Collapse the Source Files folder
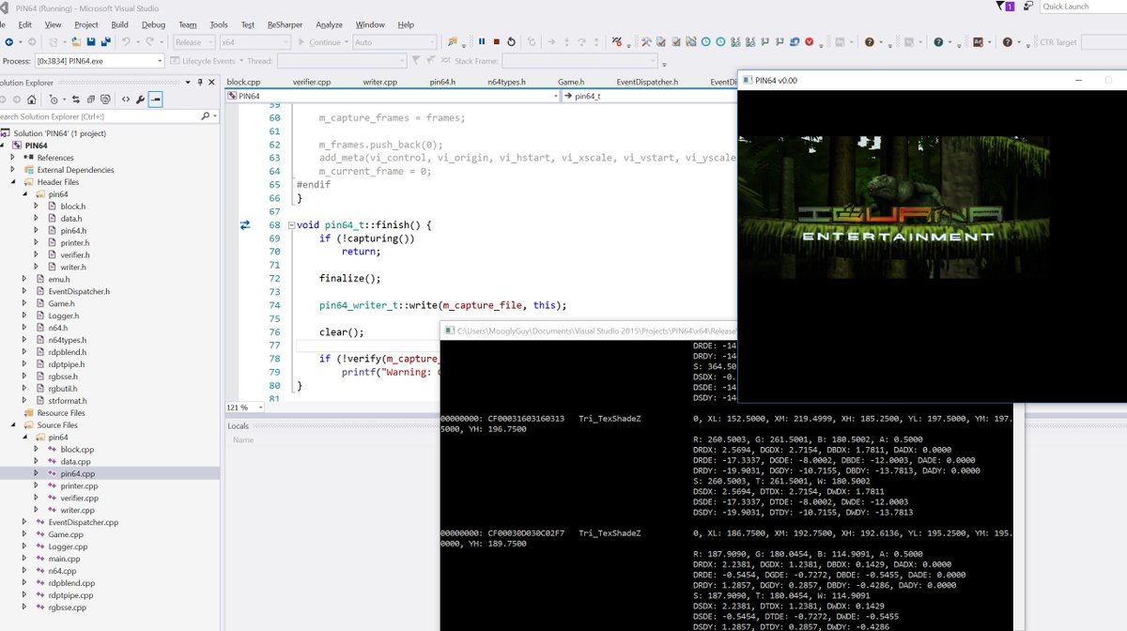Viewport: 1127px width, 631px height. pyautogui.click(x=14, y=425)
